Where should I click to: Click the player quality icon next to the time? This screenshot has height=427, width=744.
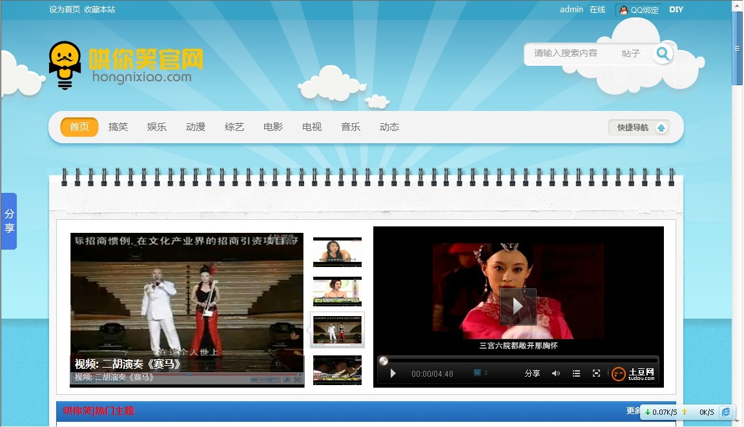[x=477, y=373]
